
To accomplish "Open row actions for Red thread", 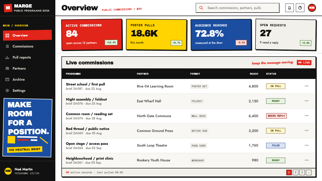I will pyautogui.click(x=306, y=130).
